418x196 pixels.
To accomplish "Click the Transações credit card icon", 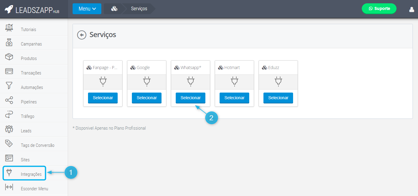I will (x=9, y=71).
